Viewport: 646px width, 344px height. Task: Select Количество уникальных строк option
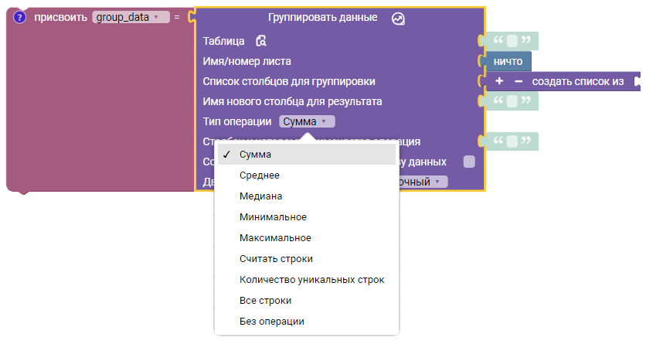tap(307, 280)
